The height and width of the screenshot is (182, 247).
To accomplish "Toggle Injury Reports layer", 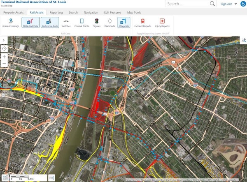I will [x=162, y=23].
